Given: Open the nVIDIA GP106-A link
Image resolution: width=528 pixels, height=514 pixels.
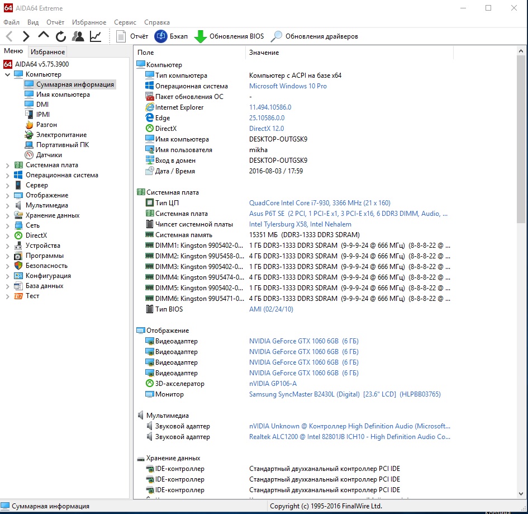Looking at the screenshot, I should (x=273, y=384).
